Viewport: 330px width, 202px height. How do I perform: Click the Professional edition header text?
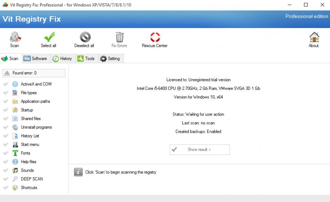click(x=306, y=16)
